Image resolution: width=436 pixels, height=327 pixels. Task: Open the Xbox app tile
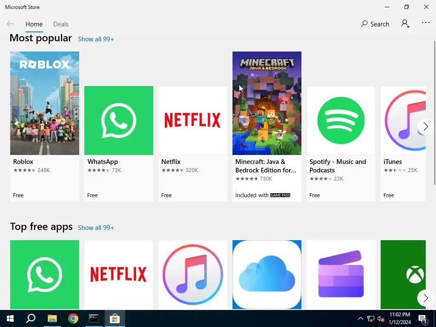pyautogui.click(x=403, y=275)
